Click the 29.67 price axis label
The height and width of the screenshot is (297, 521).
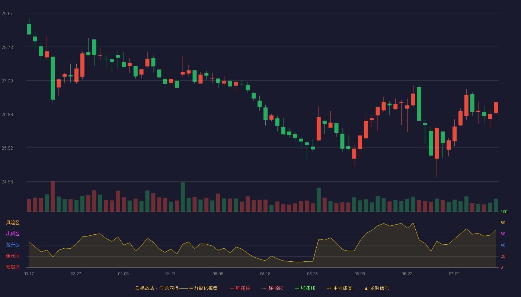7,14
